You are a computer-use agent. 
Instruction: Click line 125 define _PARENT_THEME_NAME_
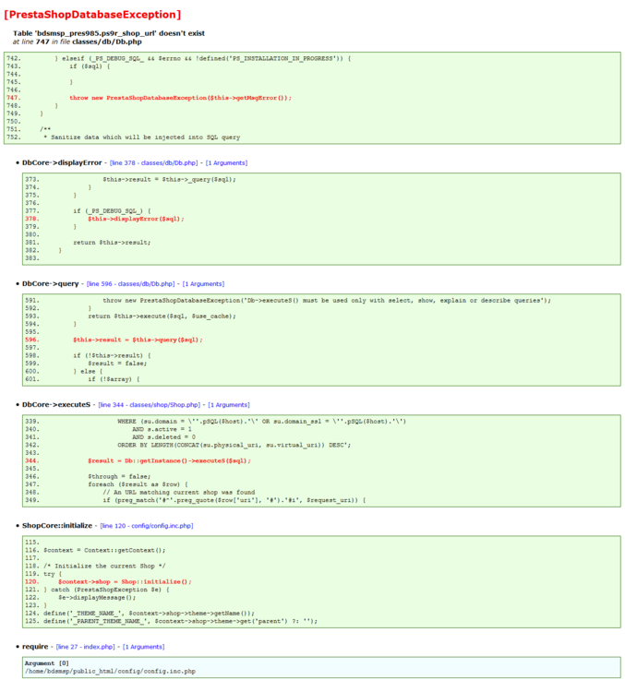tap(180, 621)
